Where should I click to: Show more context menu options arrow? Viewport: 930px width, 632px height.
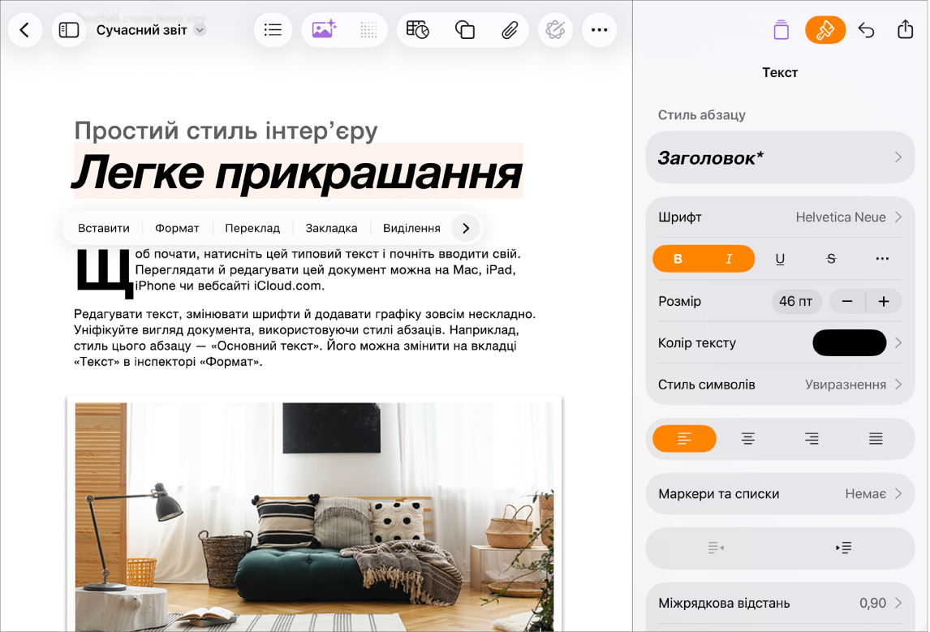[466, 228]
